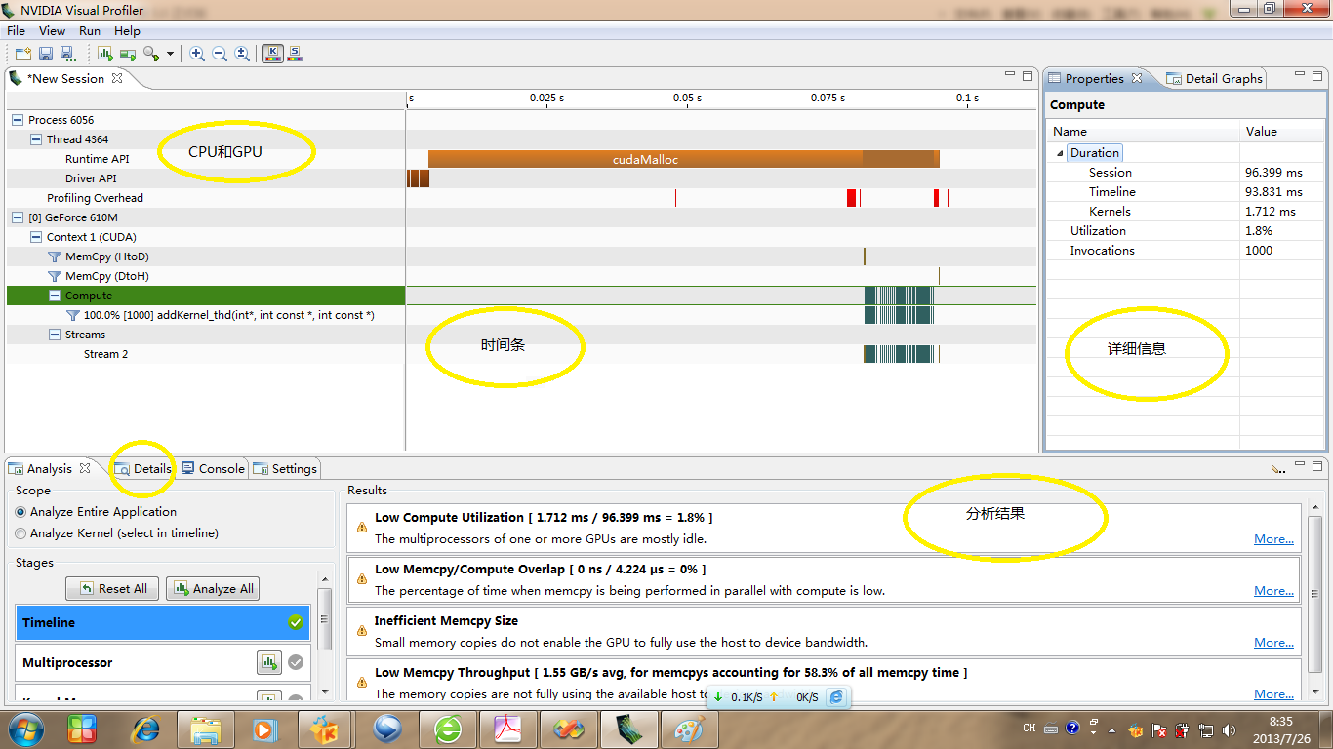
Task: Toggle the stream color mode (S) icon
Action: [294, 54]
